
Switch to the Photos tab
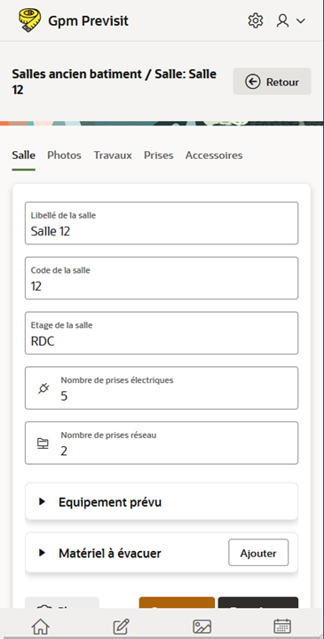(64, 156)
